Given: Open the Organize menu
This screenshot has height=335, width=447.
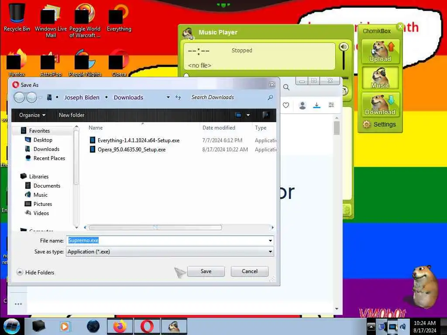Looking at the screenshot, I should [32, 115].
